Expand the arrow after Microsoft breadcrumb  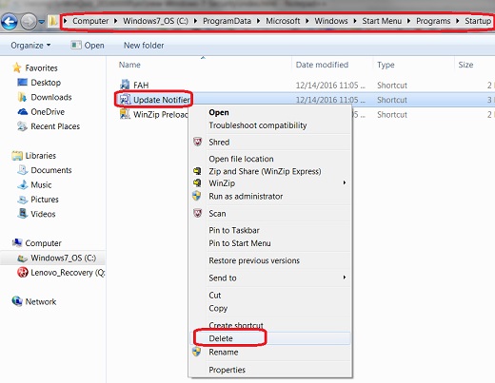(307, 21)
